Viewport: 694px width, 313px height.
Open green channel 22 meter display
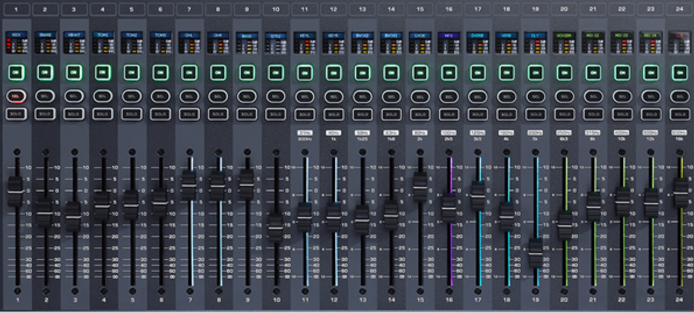[x=622, y=42]
